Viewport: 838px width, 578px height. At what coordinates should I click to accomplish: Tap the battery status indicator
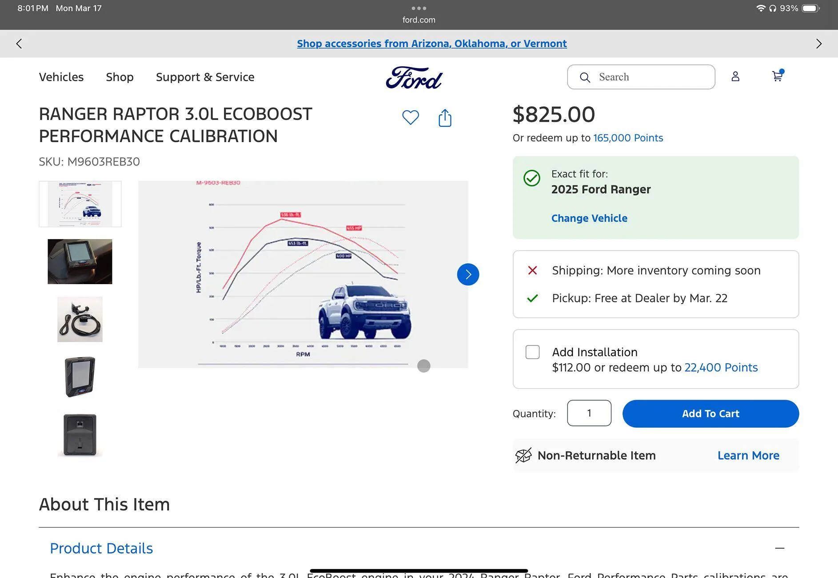point(810,8)
